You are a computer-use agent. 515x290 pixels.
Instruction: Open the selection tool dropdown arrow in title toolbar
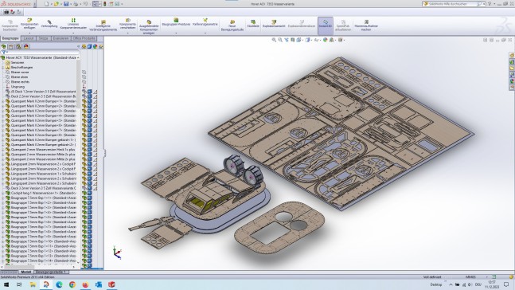click(99, 4)
